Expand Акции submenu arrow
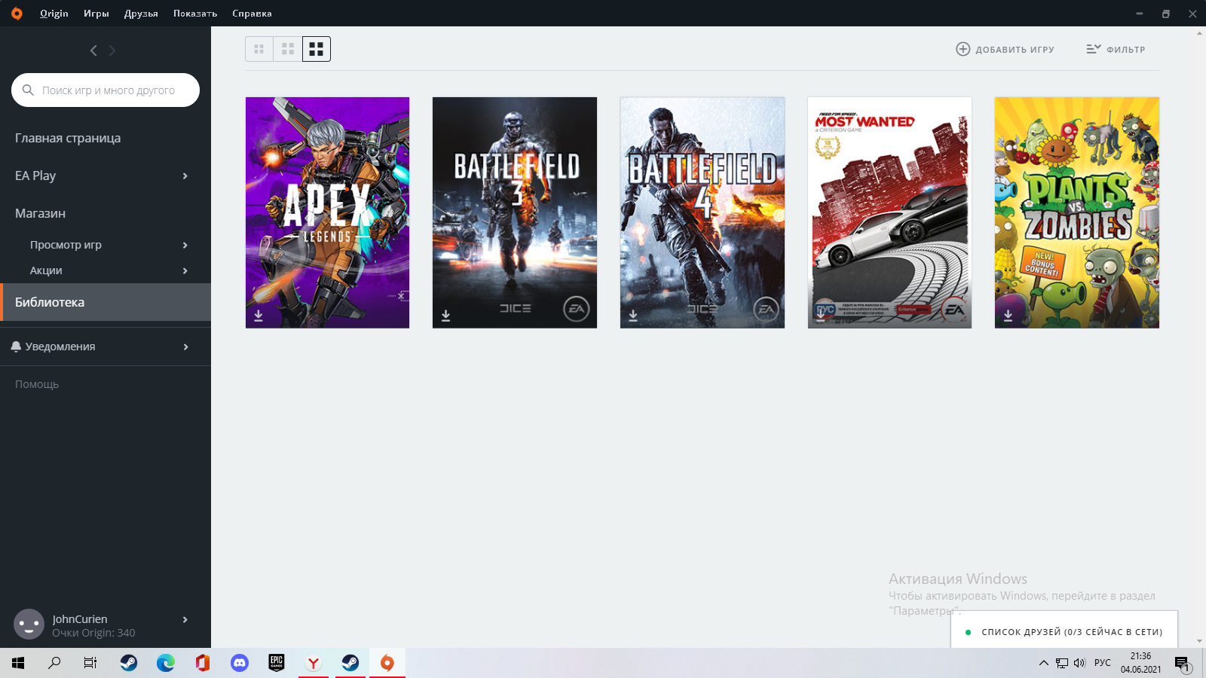Viewport: 1206px width, 678px height. [185, 270]
